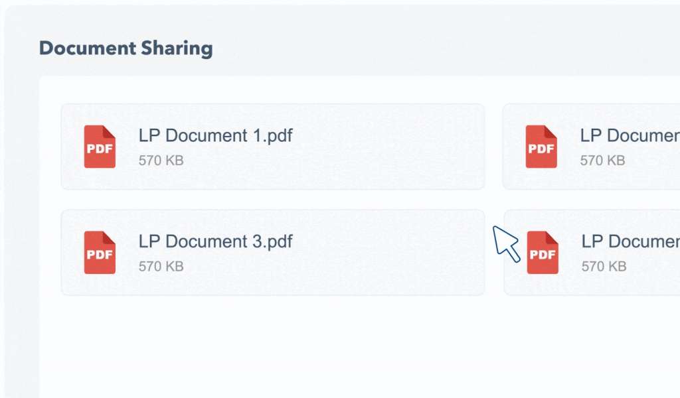Click the "PDF" label on Document 1's red icon
Viewport: 680px width, 398px height.
pyautogui.click(x=100, y=149)
